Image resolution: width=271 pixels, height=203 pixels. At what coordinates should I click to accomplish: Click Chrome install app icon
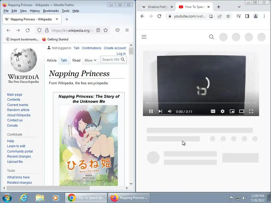click(211, 16)
